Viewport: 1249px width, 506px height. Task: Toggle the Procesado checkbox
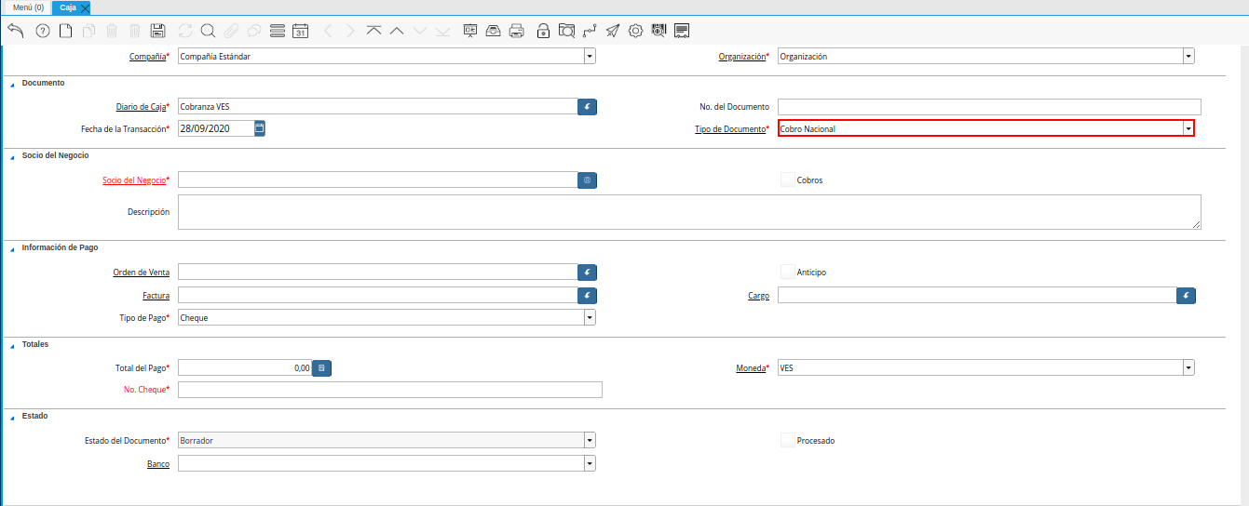click(x=787, y=440)
